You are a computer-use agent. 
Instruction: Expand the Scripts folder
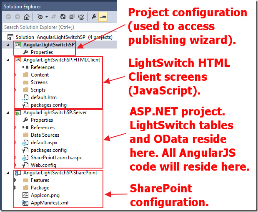15,90
